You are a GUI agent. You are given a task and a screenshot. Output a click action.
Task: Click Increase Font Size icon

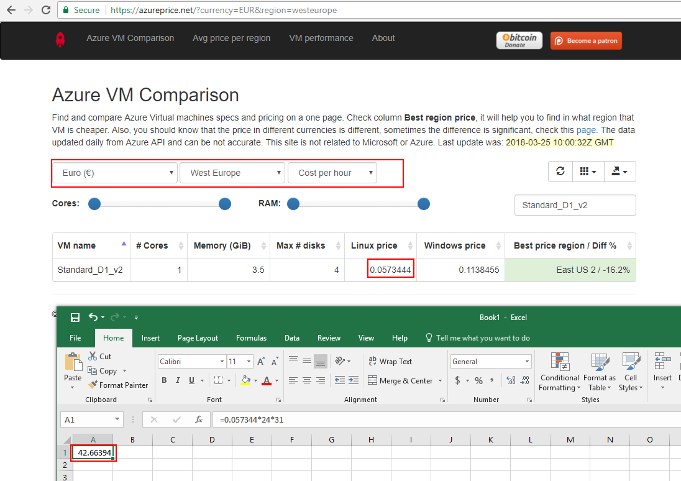(261, 361)
